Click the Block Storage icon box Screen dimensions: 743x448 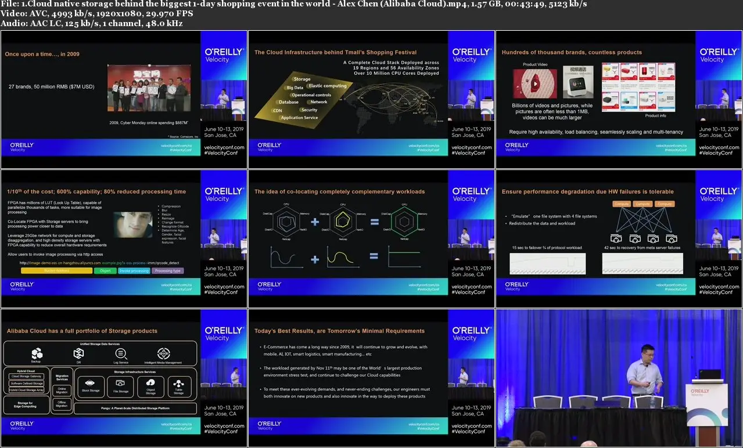(x=90, y=386)
